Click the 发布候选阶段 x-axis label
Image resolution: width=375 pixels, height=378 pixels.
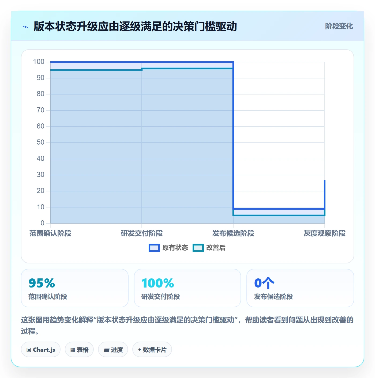[x=233, y=233]
